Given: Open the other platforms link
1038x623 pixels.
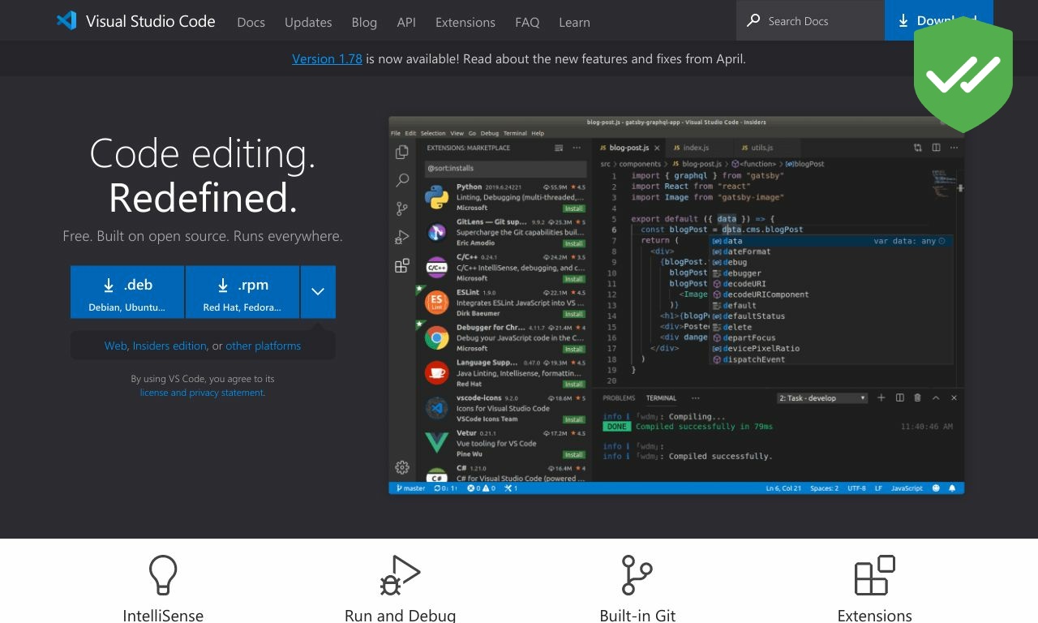Looking at the screenshot, I should click(x=264, y=346).
